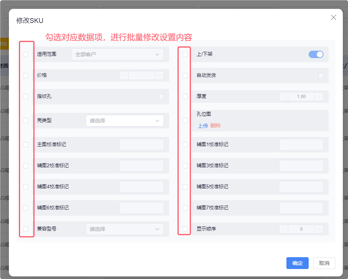Cancel the dialog with 取消 button
The width and height of the screenshot is (348, 279).
click(324, 263)
